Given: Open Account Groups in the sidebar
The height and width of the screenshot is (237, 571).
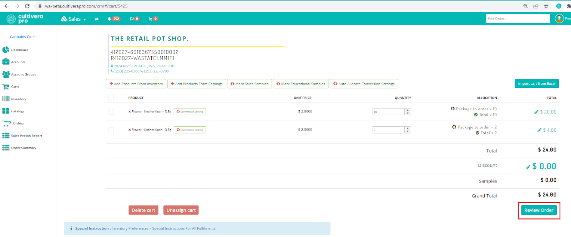Looking at the screenshot, I should click(x=19, y=74).
